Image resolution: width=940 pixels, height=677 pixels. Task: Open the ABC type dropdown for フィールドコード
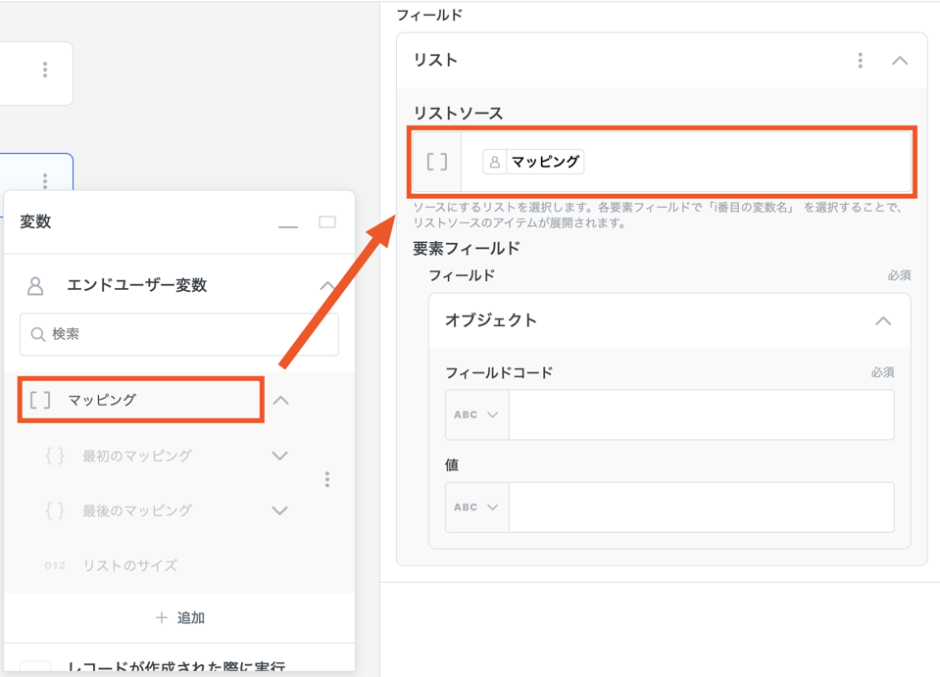click(x=476, y=414)
